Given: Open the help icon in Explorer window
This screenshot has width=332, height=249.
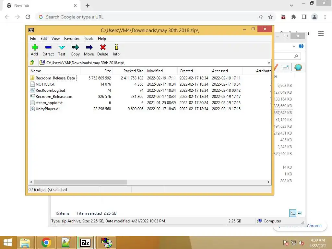Looking at the screenshot, I should click(x=301, y=46).
